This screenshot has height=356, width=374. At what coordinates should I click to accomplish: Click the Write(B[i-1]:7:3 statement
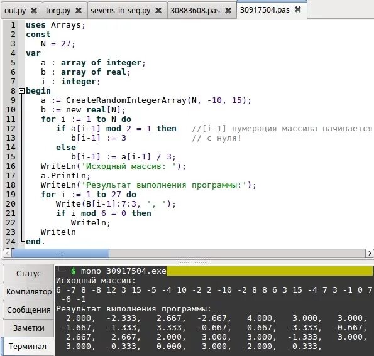point(116,204)
